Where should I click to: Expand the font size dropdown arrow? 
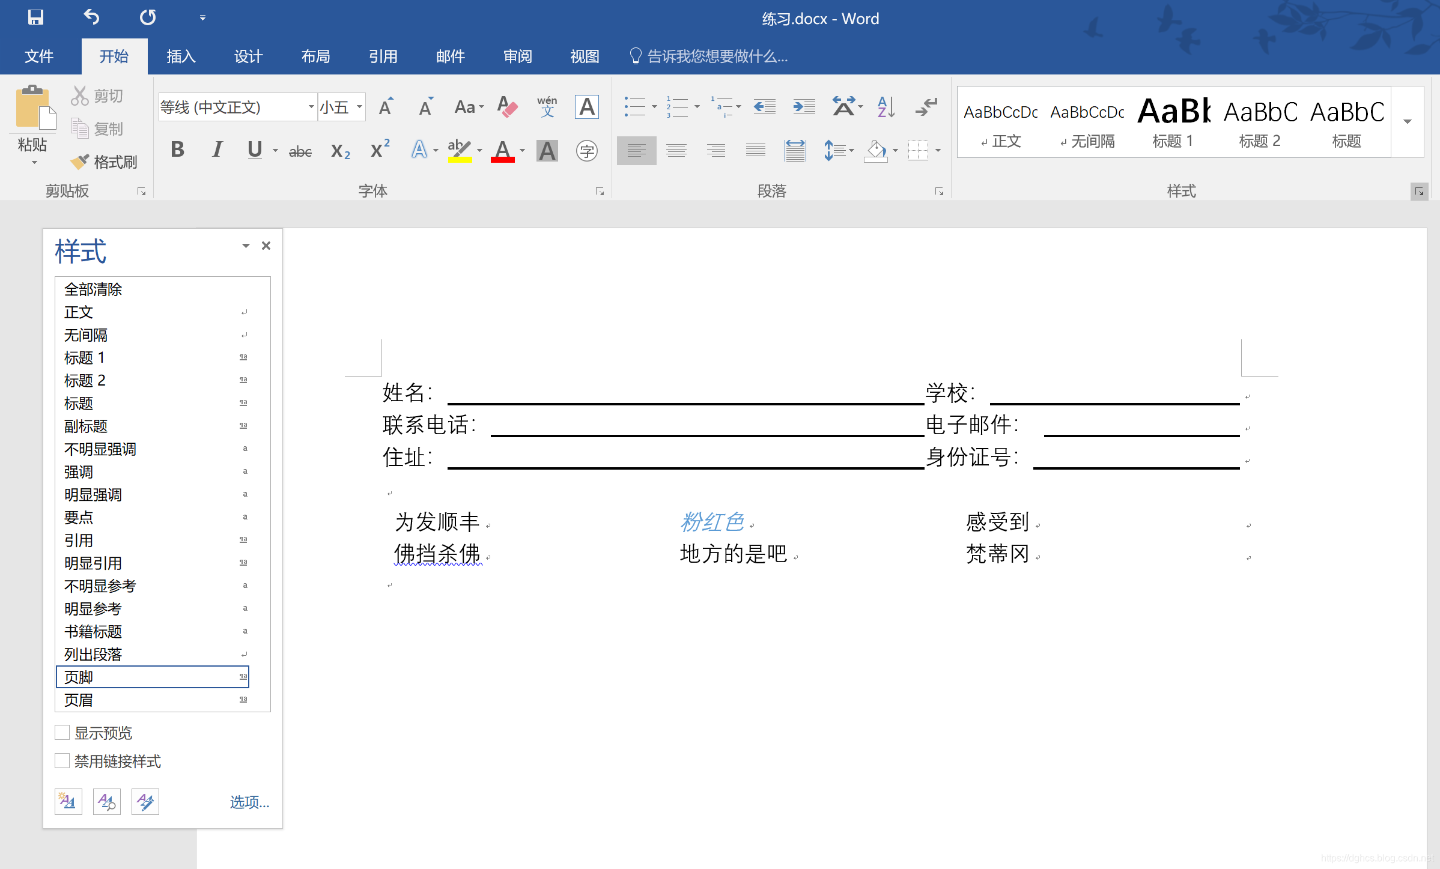coord(359,107)
